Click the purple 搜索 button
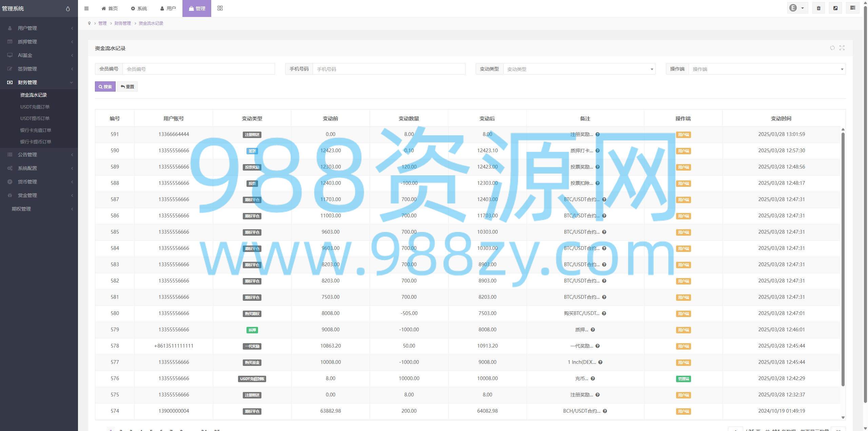 coord(105,86)
